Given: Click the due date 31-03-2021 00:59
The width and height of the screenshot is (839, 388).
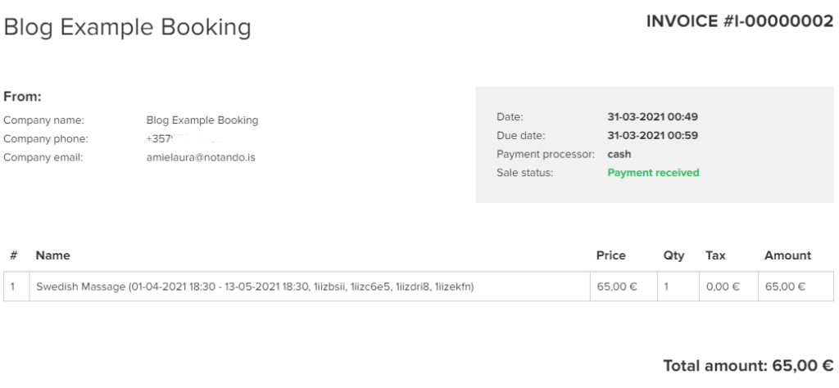Looking at the screenshot, I should [652, 135].
